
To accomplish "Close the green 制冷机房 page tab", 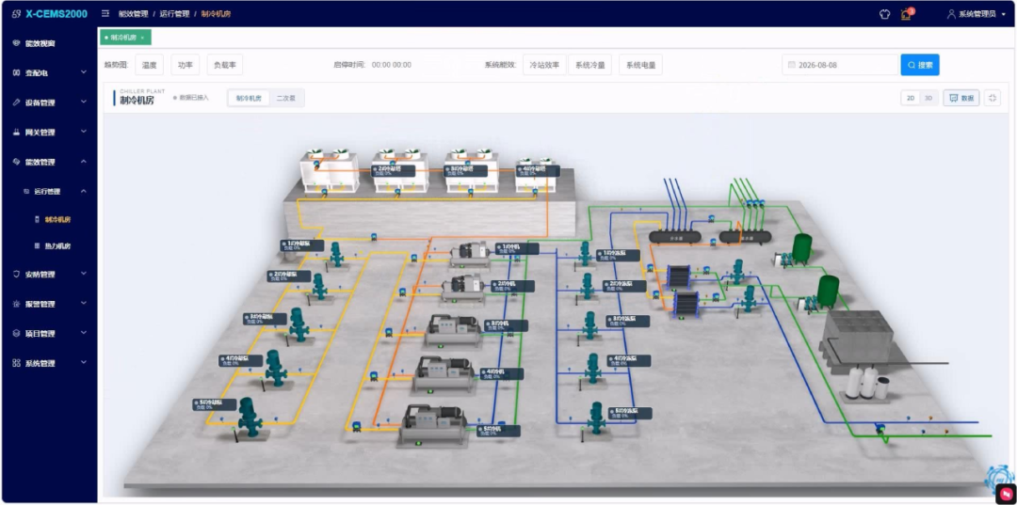I will [143, 38].
